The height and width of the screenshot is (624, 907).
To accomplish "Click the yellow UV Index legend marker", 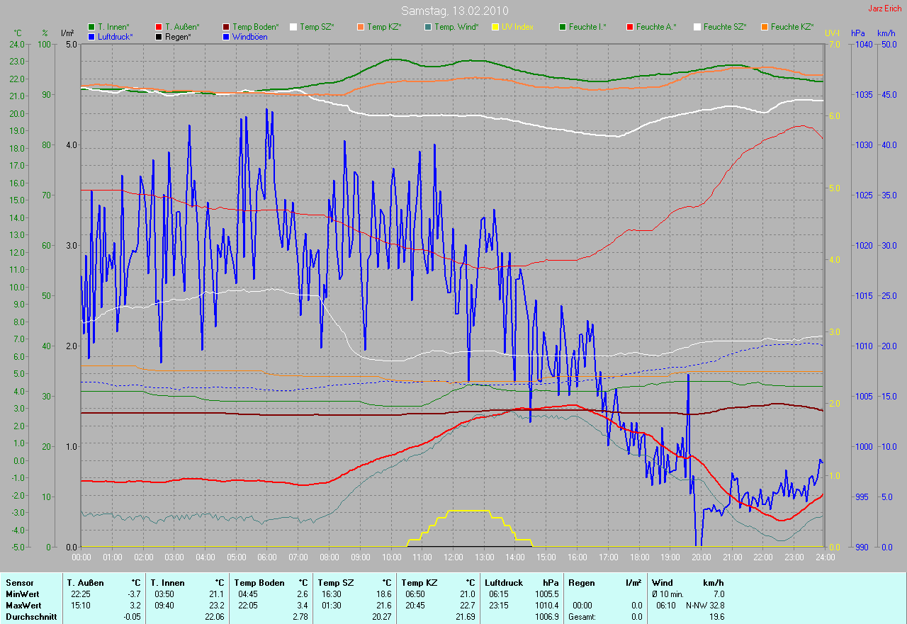I will [495, 27].
